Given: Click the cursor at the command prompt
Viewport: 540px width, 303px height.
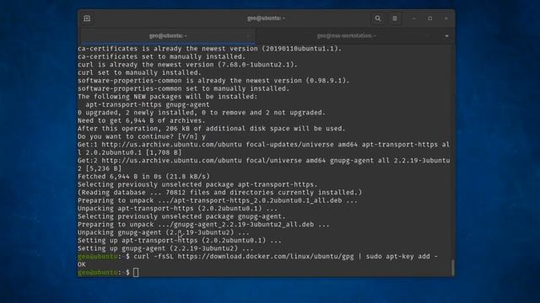Looking at the screenshot, I should tap(136, 273).
